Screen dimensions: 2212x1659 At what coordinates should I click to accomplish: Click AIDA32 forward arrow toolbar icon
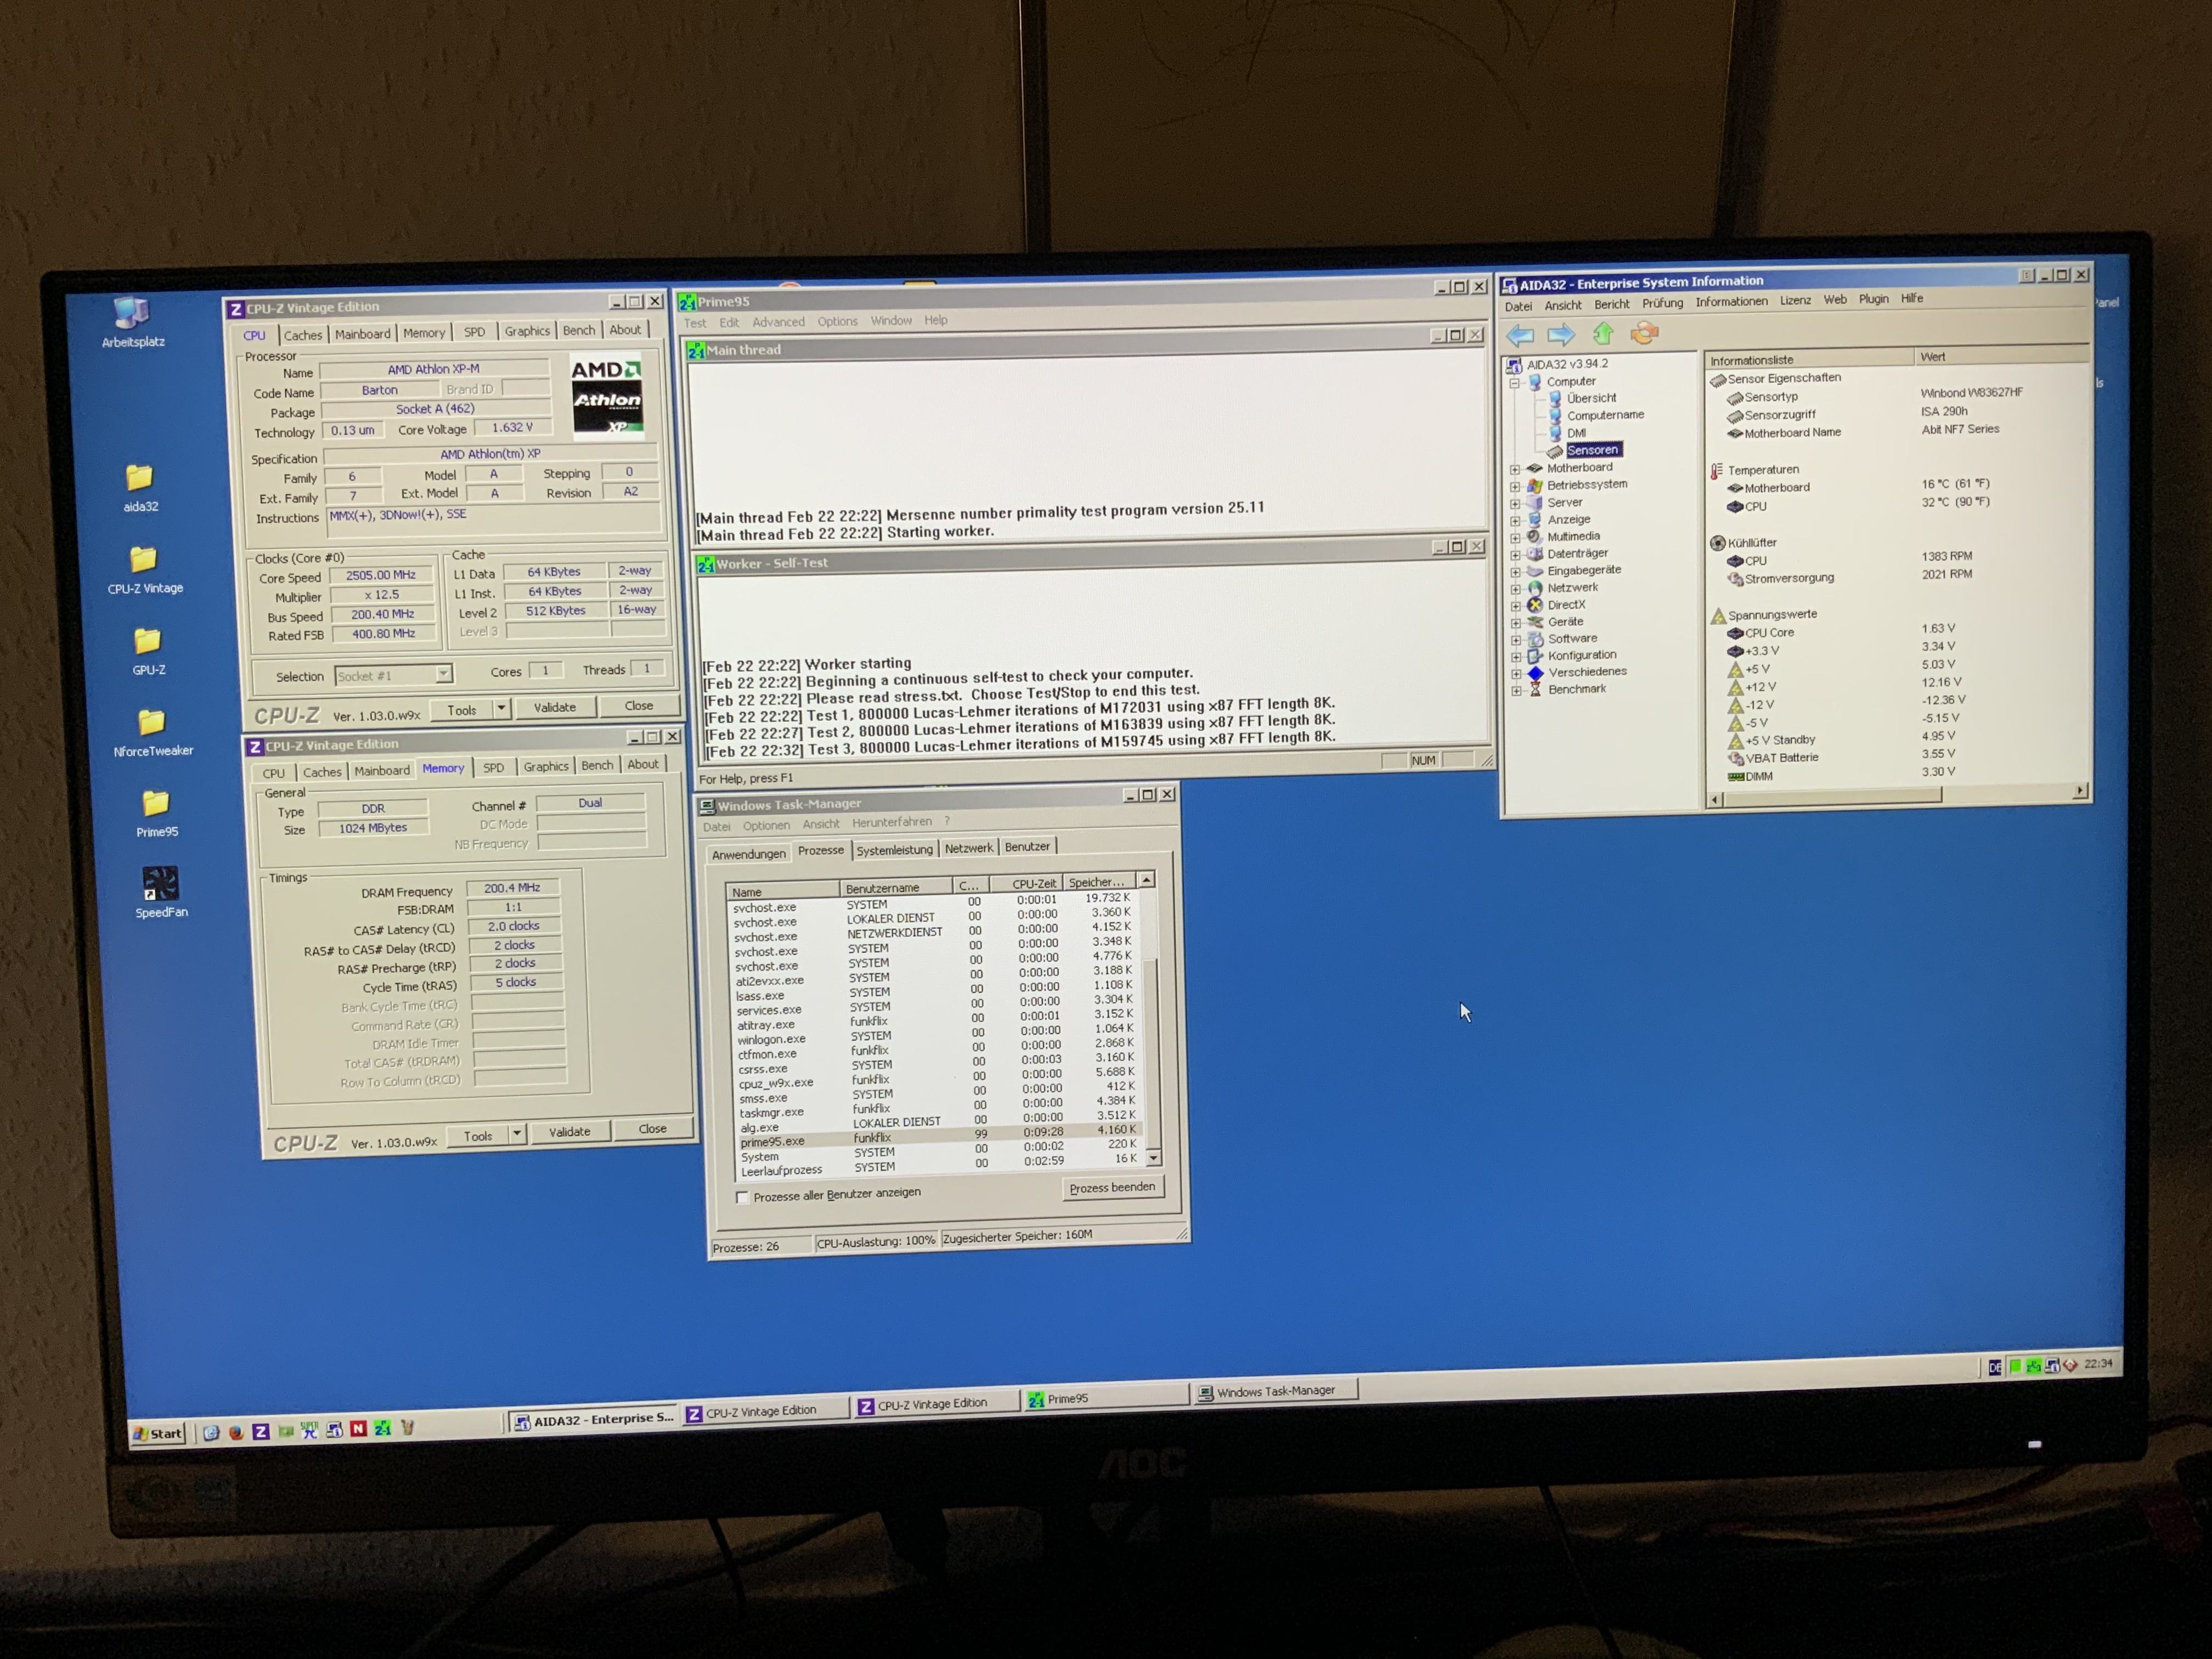[1561, 334]
